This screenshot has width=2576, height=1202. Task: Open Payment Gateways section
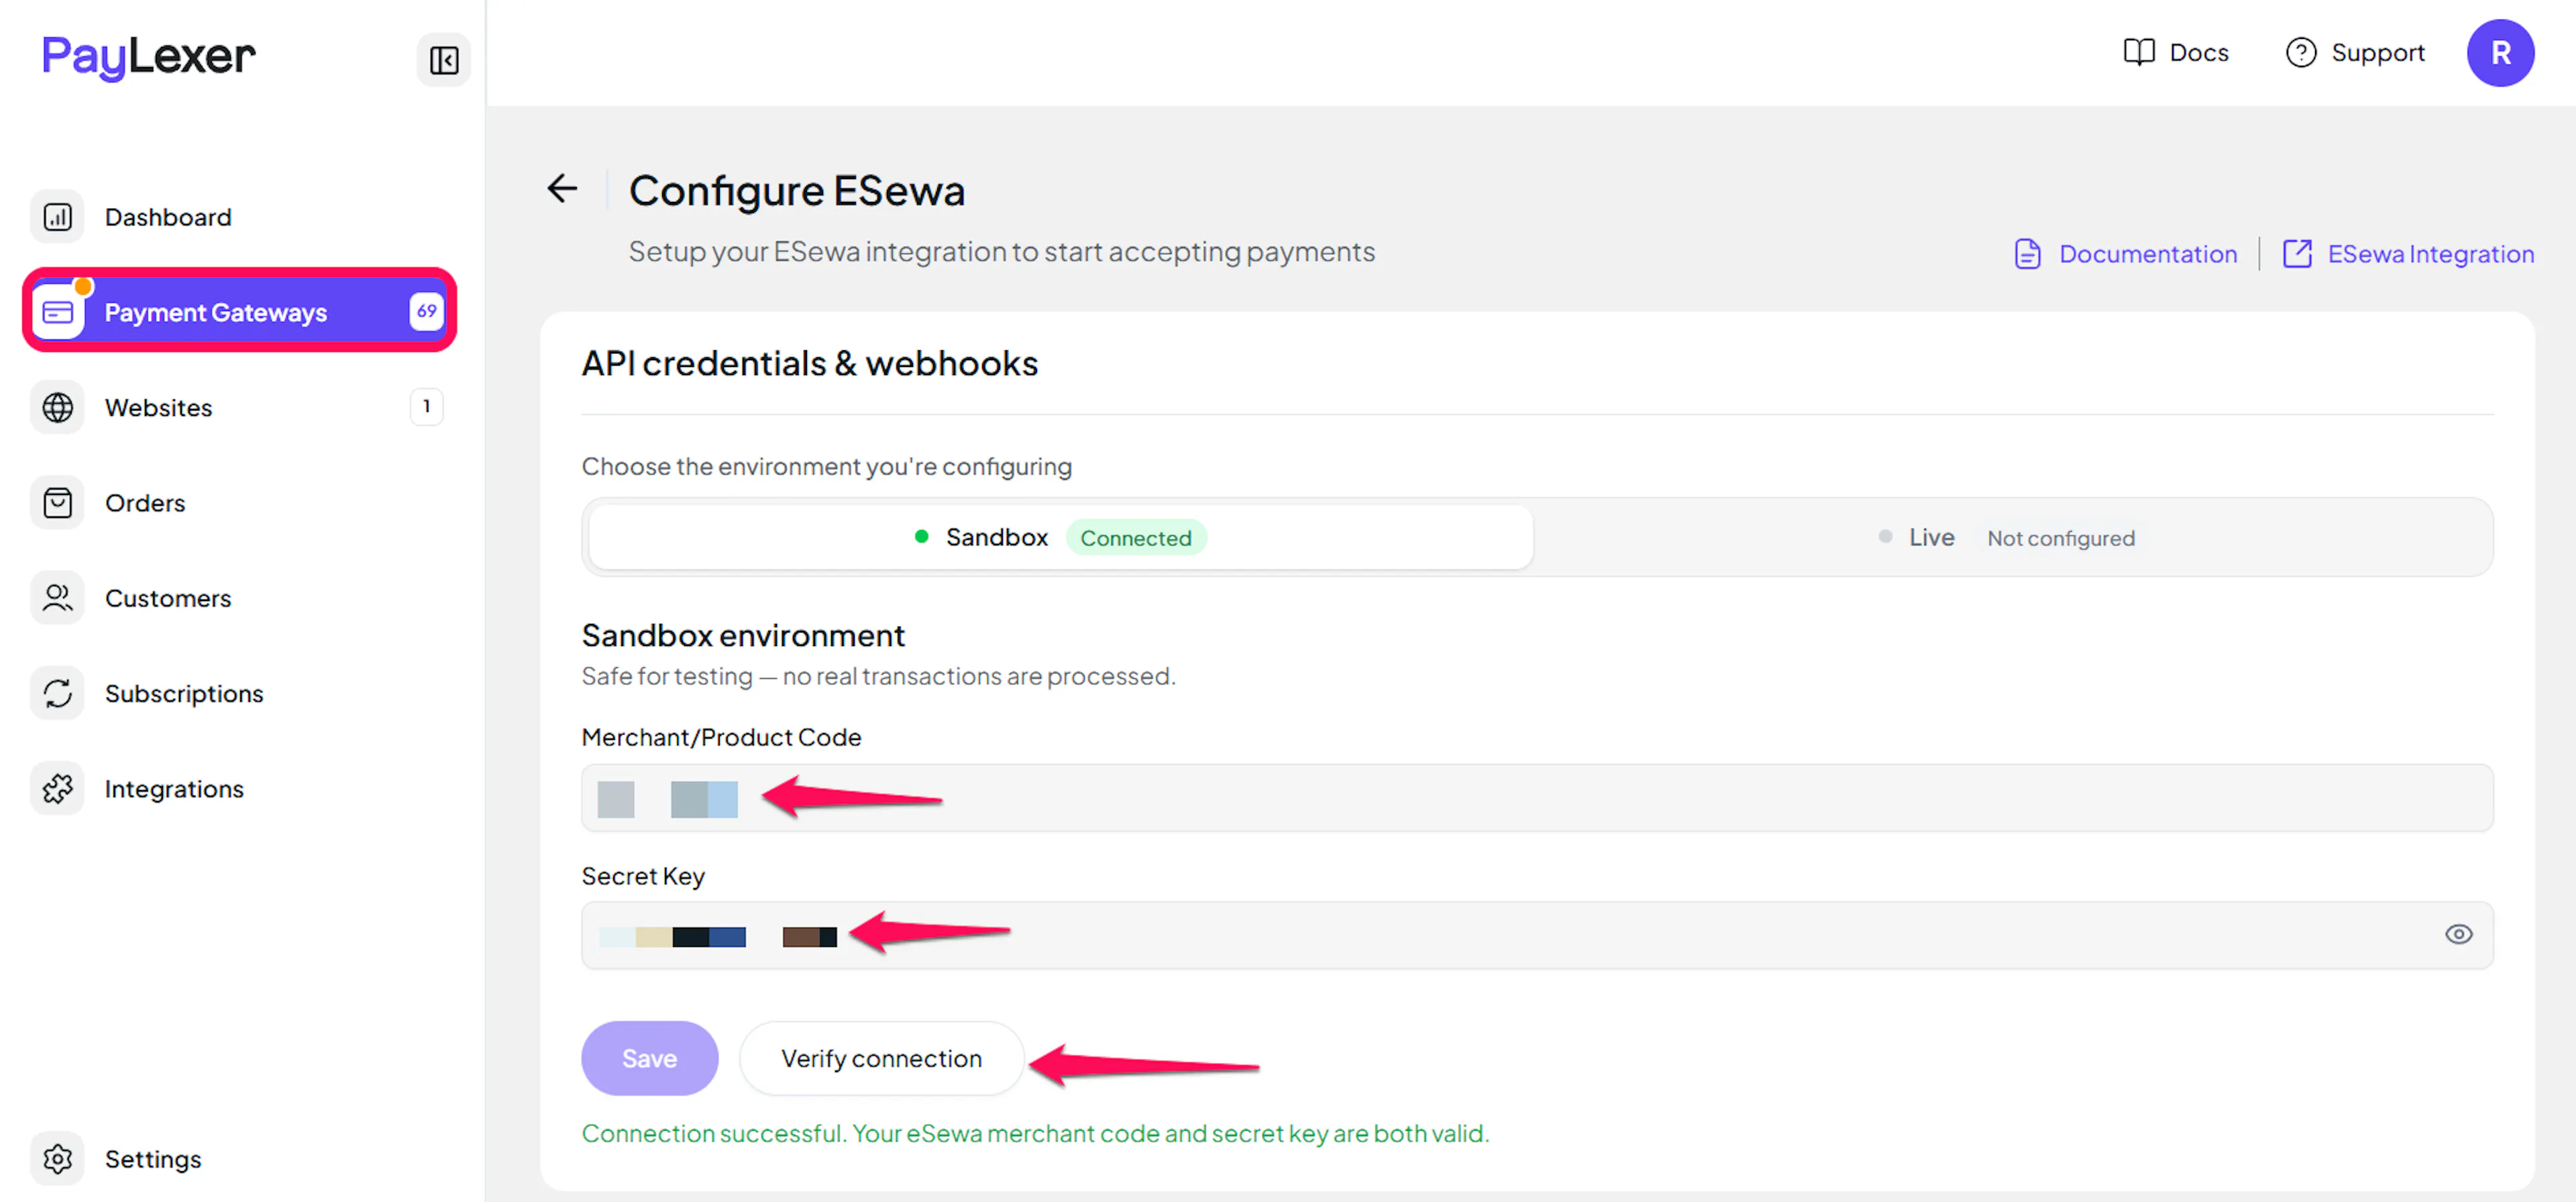[x=239, y=311]
